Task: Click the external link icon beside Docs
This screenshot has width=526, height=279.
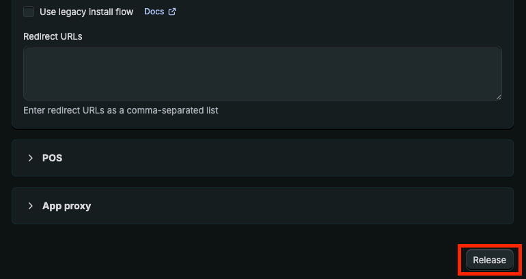Action: coord(172,12)
